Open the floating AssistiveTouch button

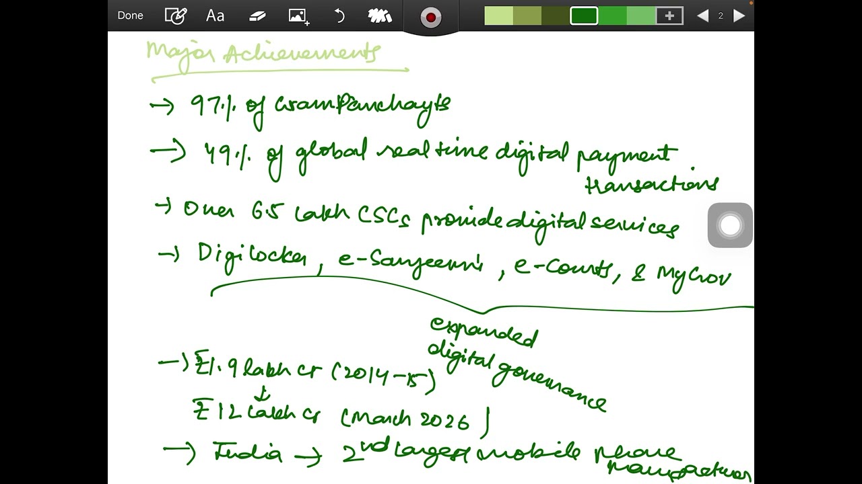(x=730, y=225)
